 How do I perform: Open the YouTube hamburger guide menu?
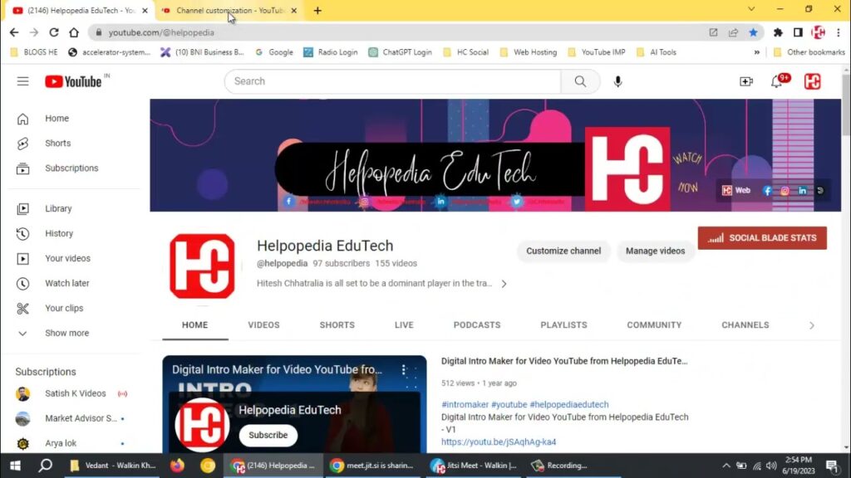tap(22, 81)
